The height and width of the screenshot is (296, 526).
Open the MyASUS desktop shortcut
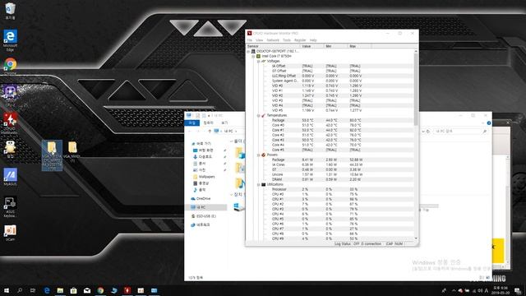click(x=10, y=177)
